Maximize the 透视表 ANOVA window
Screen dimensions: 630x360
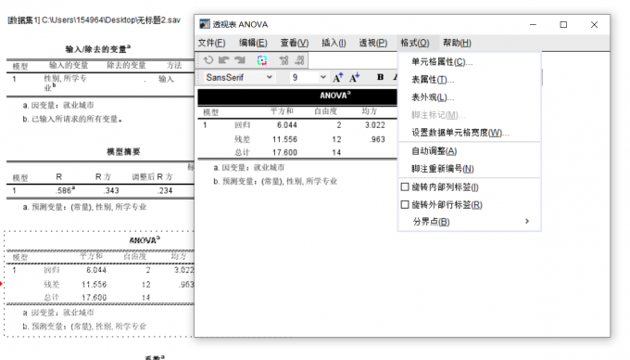pos(563,24)
